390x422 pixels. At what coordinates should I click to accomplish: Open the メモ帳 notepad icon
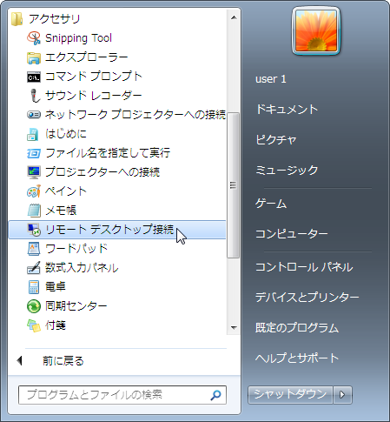[x=34, y=211]
